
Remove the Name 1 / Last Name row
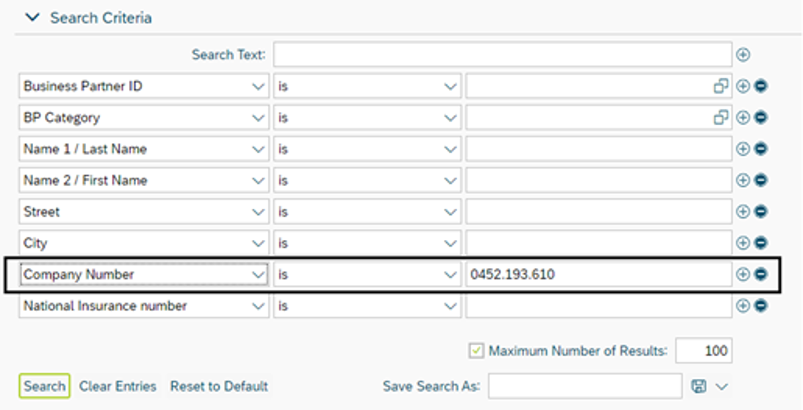[761, 149]
